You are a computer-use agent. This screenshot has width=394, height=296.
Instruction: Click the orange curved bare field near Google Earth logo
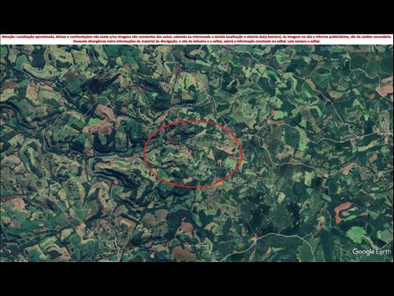pos(342,210)
